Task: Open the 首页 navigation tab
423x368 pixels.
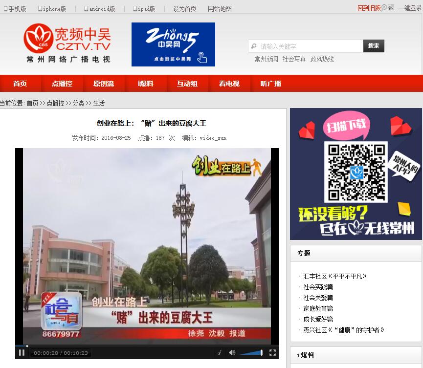Action: [20, 84]
